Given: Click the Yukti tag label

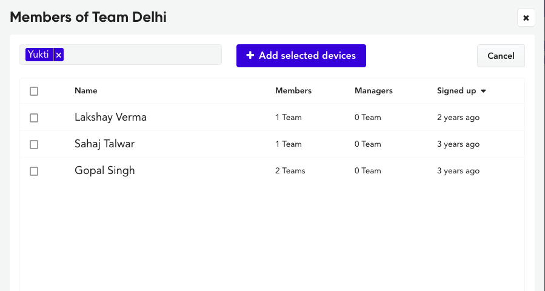Looking at the screenshot, I should (38, 55).
